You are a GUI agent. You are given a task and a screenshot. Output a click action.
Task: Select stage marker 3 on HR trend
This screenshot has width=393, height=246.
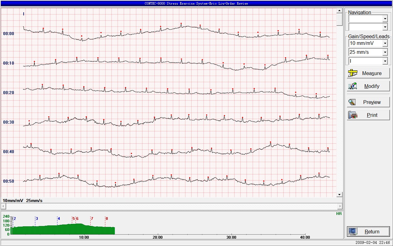click(37, 219)
